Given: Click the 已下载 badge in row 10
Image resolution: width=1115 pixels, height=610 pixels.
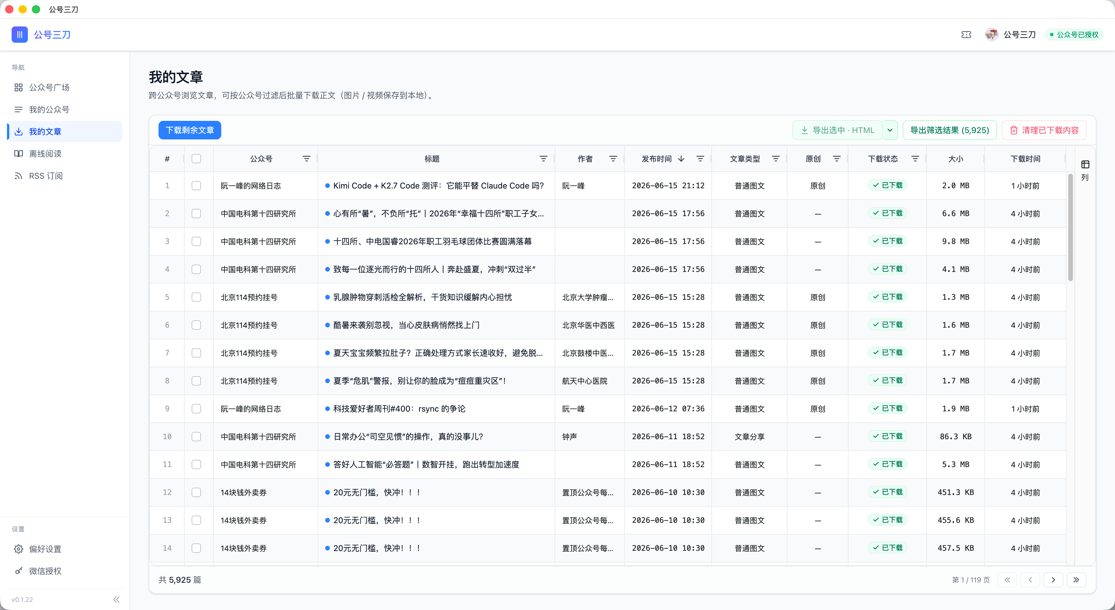Looking at the screenshot, I should [x=887, y=436].
